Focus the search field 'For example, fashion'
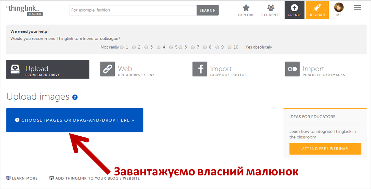 (133, 11)
